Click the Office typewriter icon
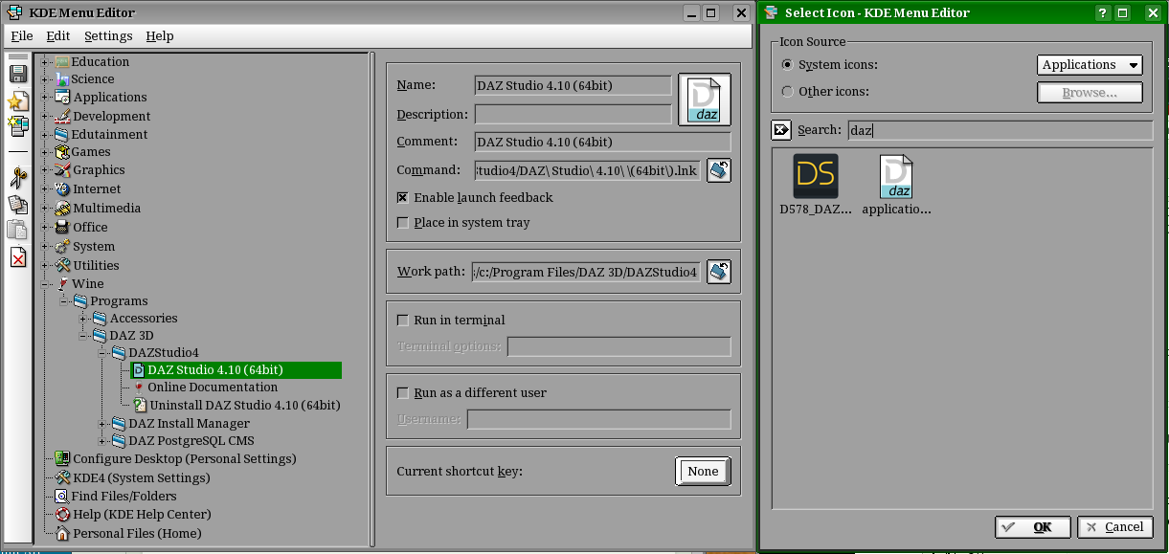The image size is (1169, 554). (62, 227)
